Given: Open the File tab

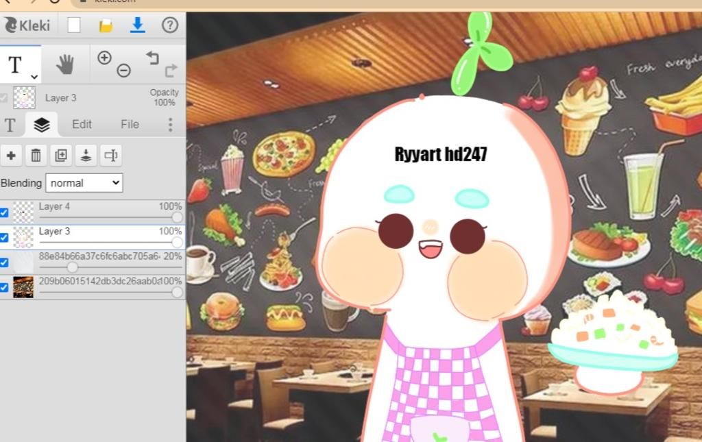Looking at the screenshot, I should tap(130, 124).
